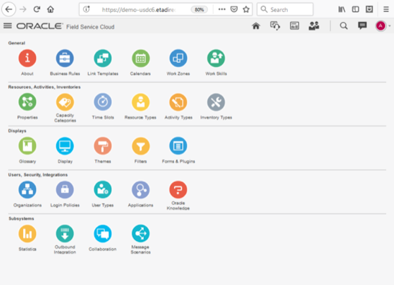Open the Oracle hamburger navigation menu
This screenshot has width=394, height=285.
pos(7,26)
